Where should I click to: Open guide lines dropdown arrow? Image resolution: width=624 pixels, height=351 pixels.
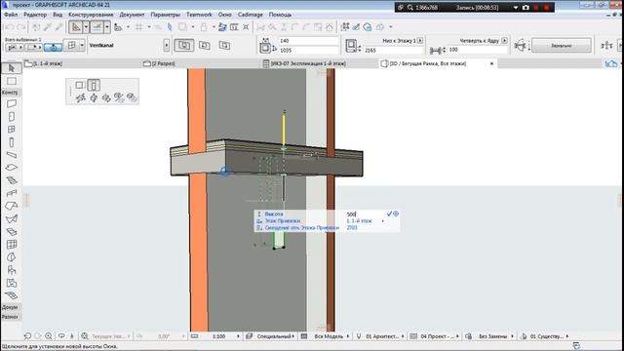coord(86,27)
